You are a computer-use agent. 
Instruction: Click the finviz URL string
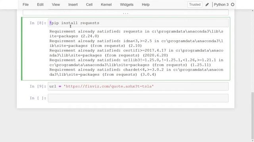[x=108, y=86]
